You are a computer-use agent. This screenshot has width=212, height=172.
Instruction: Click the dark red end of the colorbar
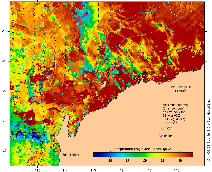191,155
